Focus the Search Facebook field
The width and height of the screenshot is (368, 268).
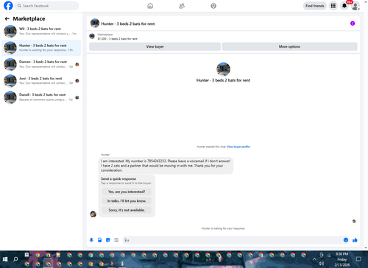47,6
